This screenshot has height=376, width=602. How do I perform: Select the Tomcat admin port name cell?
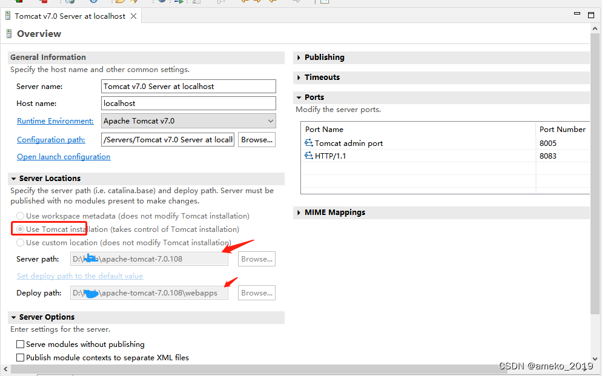[418, 143]
